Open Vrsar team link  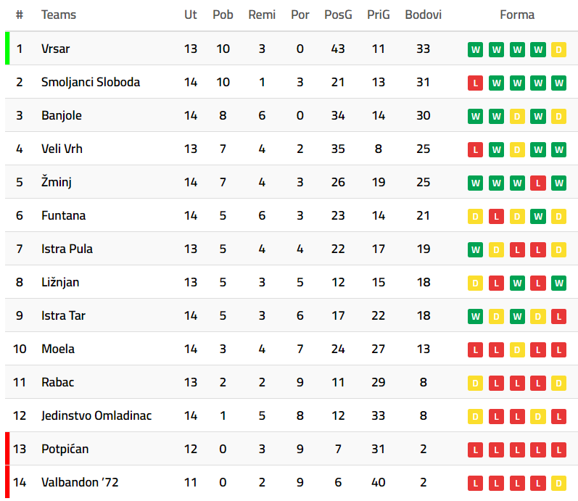click(55, 49)
